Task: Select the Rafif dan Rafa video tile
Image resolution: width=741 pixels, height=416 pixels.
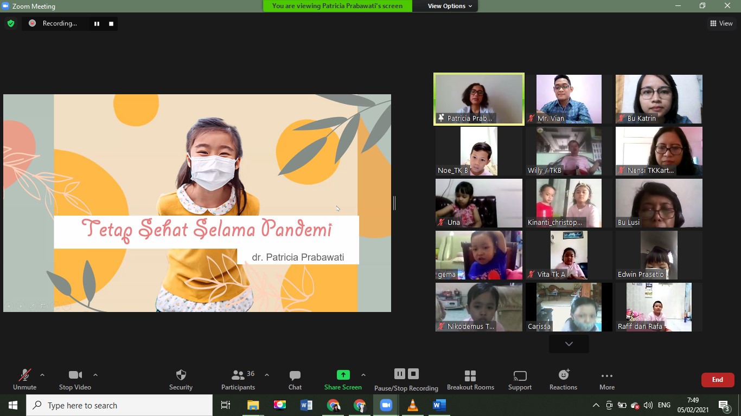Action: click(659, 307)
